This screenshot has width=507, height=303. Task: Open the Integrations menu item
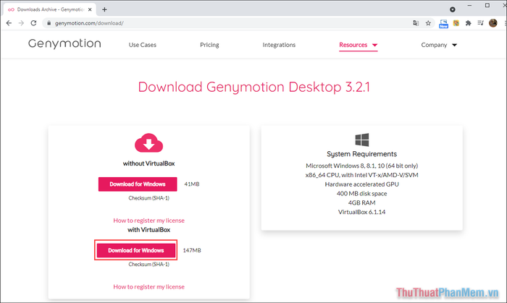click(x=279, y=45)
